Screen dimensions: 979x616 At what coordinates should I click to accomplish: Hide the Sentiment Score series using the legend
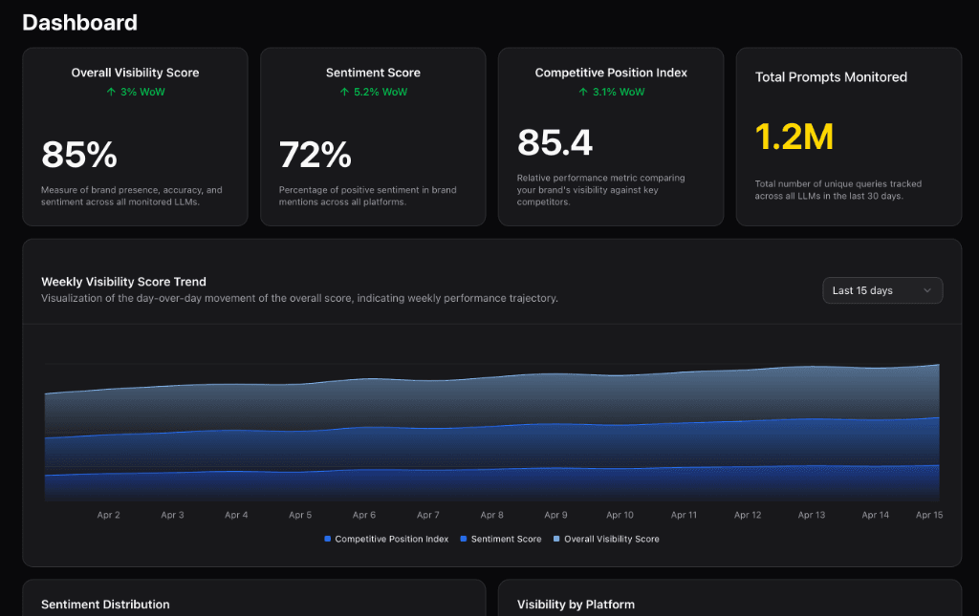[503, 539]
